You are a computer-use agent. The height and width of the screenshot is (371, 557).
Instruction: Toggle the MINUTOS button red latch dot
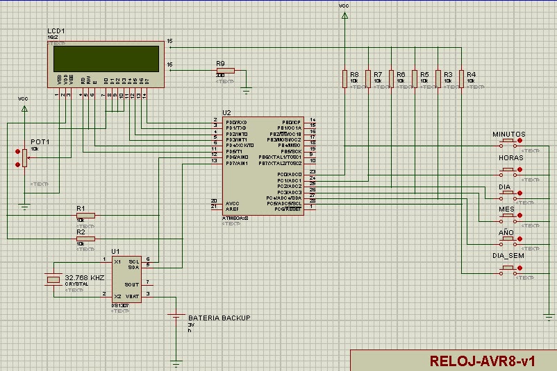click(x=520, y=141)
